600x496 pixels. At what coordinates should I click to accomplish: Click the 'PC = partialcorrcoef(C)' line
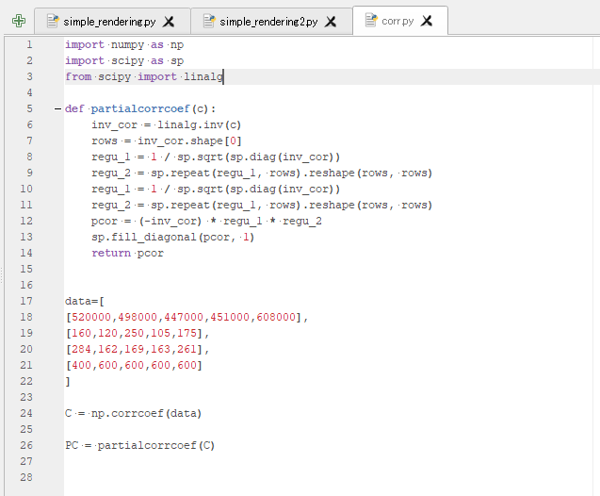(x=139, y=445)
